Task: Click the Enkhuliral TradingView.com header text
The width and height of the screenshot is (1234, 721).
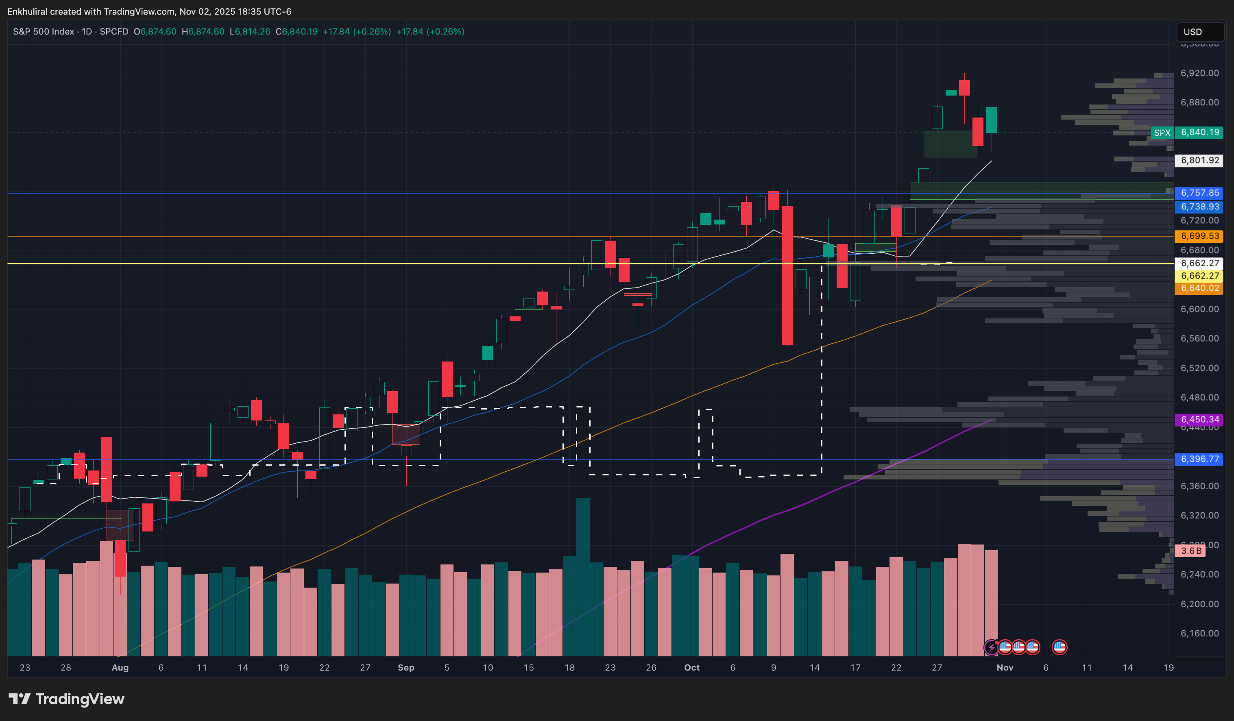Action: click(x=149, y=11)
